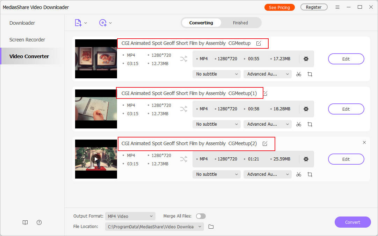Remove the third video with the X
Viewport: 378px width, 236px height.
tap(364, 142)
